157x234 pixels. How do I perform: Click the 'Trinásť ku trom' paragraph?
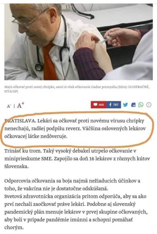coord(77,159)
